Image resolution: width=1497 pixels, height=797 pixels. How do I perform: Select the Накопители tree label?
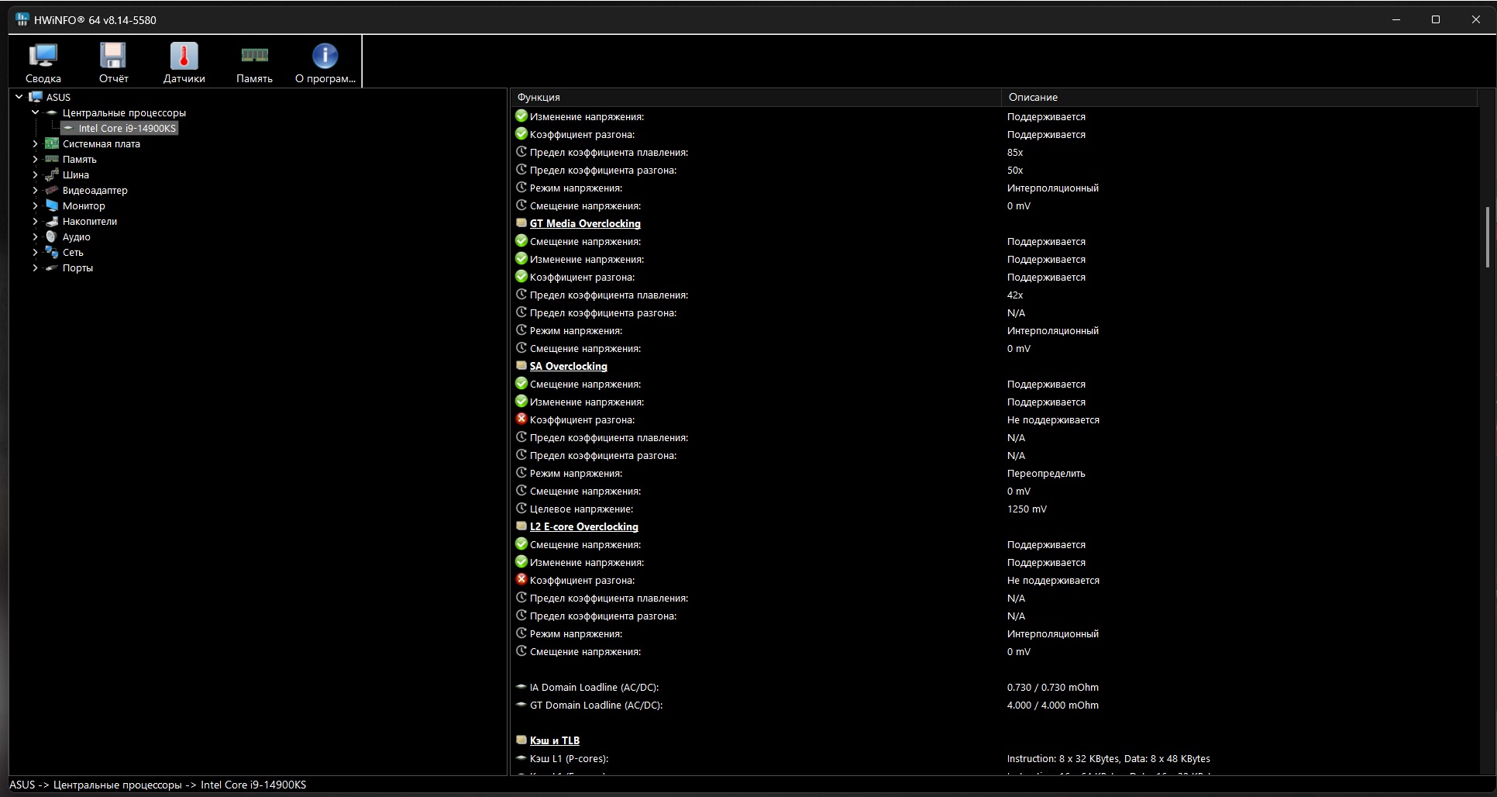click(90, 221)
